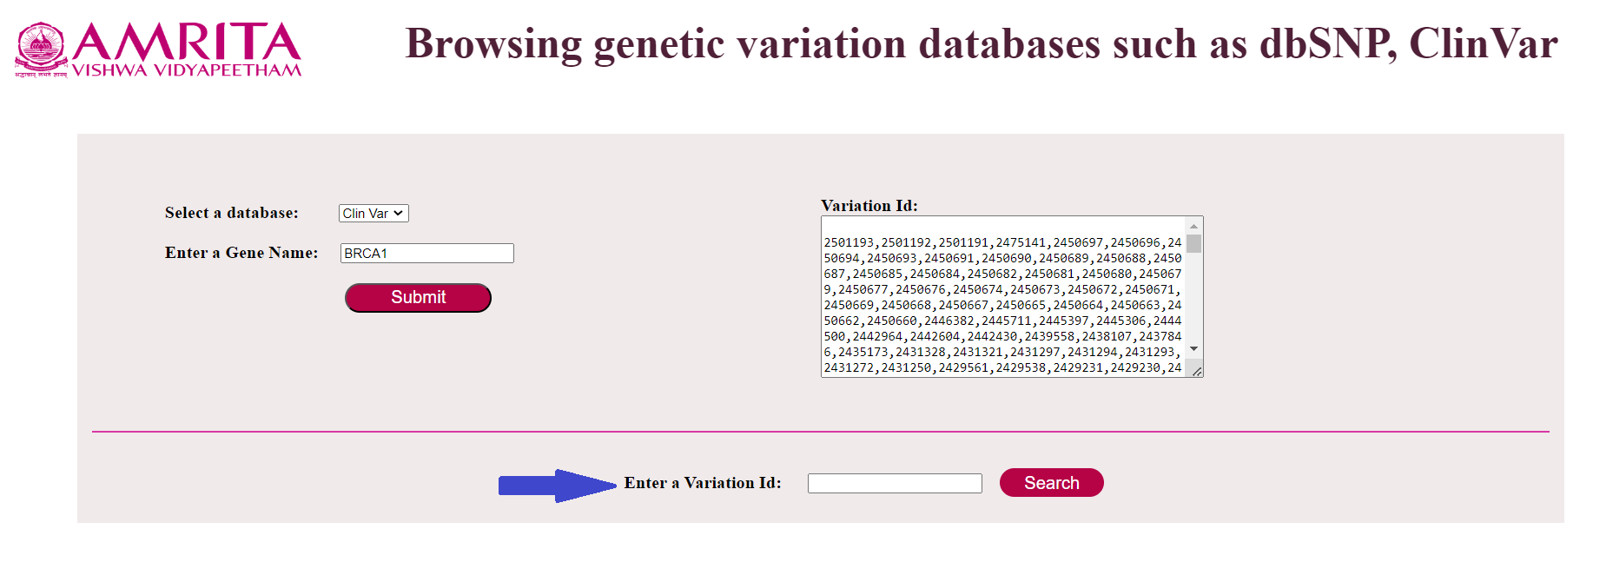
Task: Click the pink horizontal divider line
Action: (x=820, y=432)
